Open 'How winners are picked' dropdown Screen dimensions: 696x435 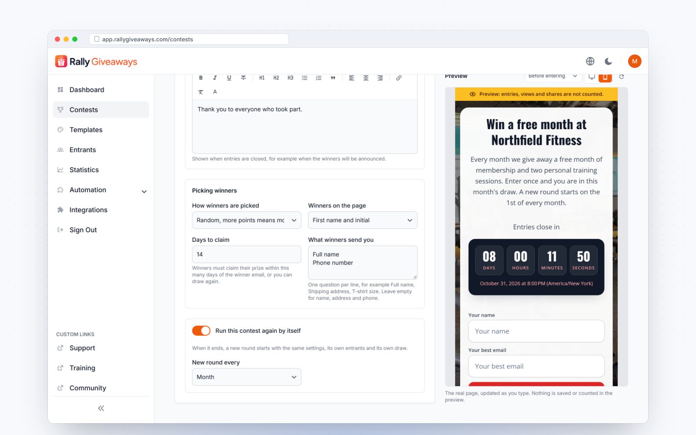[x=247, y=220]
